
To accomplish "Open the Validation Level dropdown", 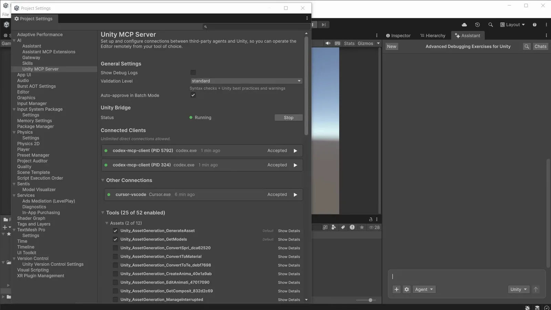I will (x=247, y=81).
